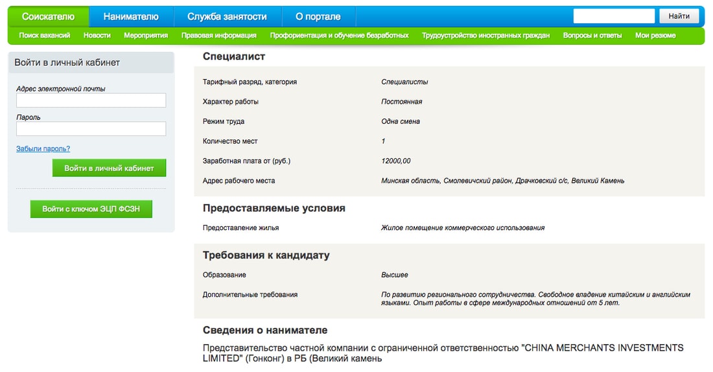The width and height of the screenshot is (713, 372).
Task: Select the О портале tab
Action: [x=318, y=17]
